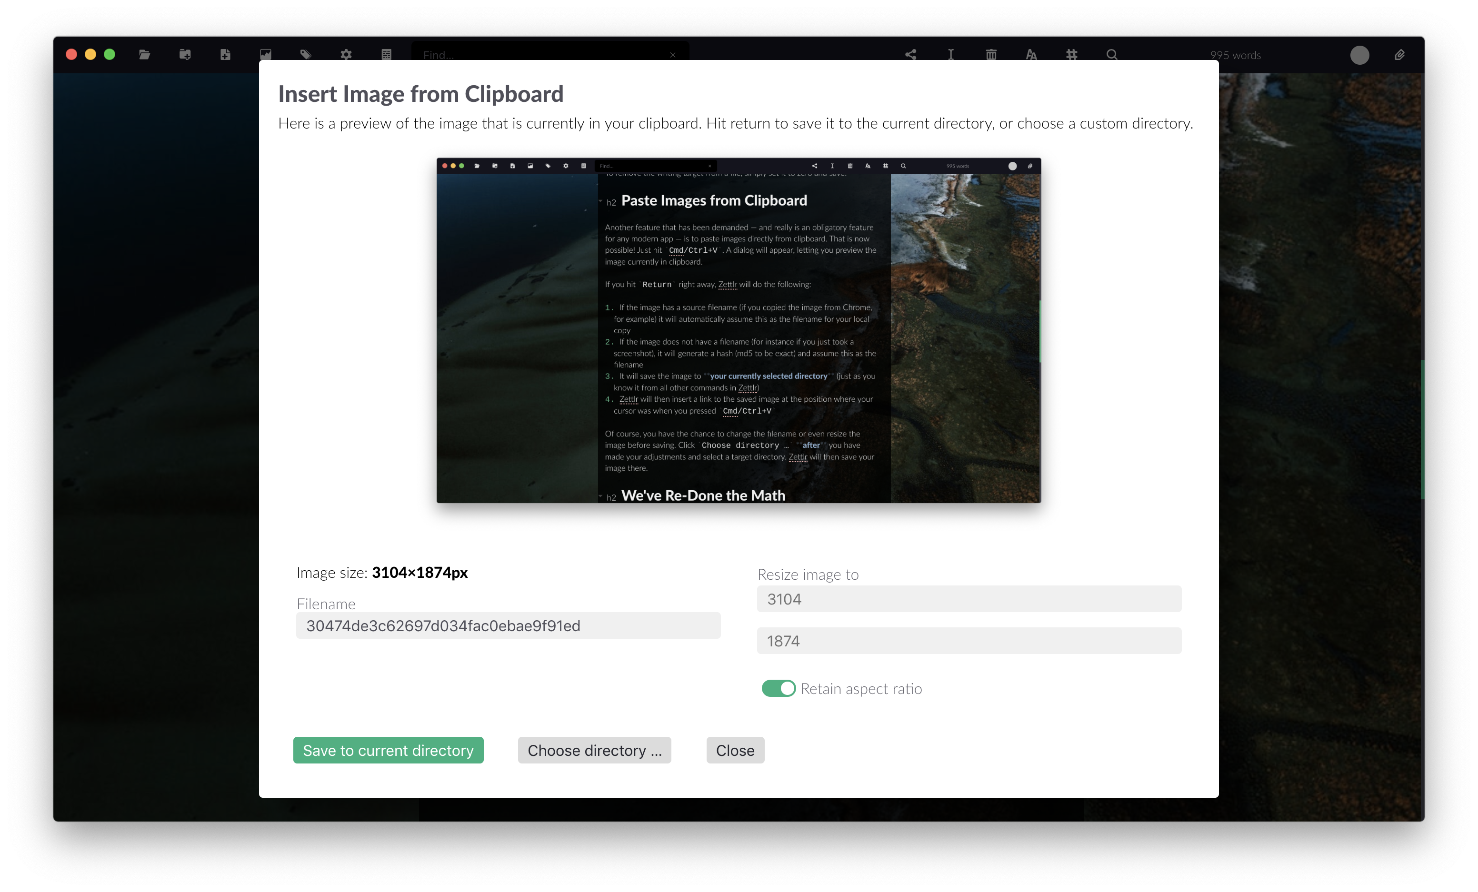Edit the filename text input field
Image resolution: width=1478 pixels, height=892 pixels.
click(509, 625)
